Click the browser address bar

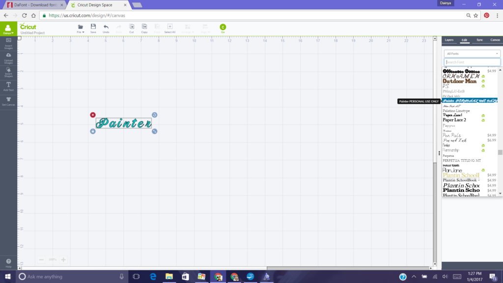[x=253, y=15]
